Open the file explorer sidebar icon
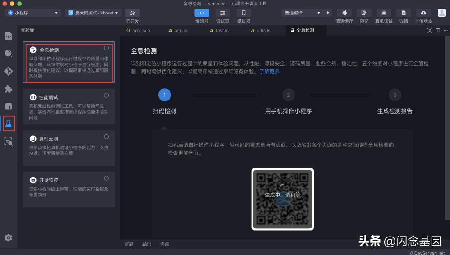 (8, 36)
